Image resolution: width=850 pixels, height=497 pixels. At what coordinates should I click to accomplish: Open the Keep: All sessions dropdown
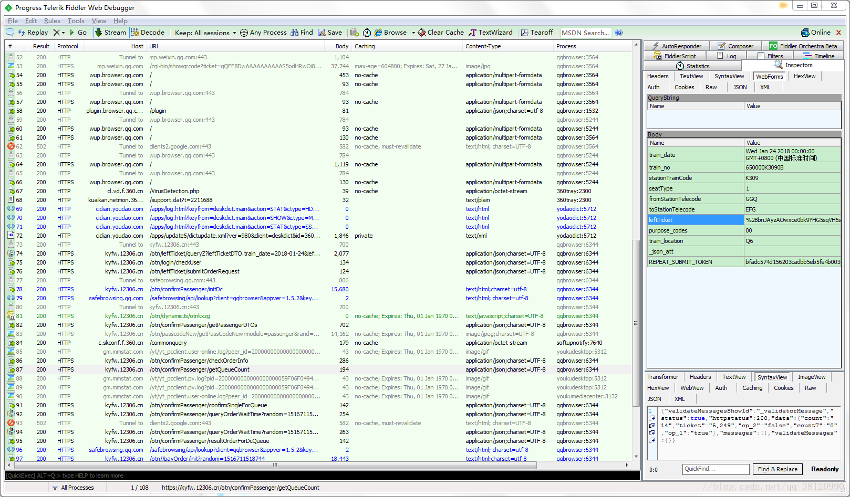(205, 33)
